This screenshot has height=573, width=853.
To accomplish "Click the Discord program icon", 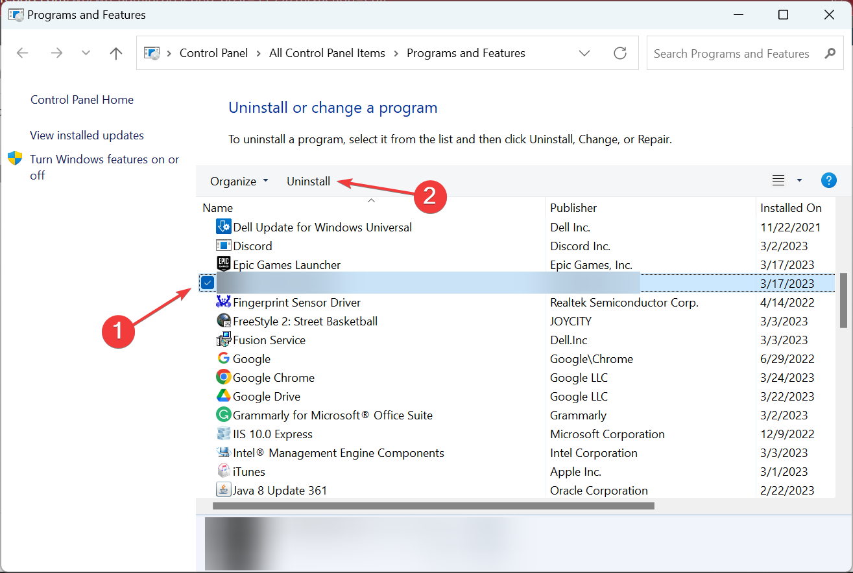I will (x=223, y=246).
